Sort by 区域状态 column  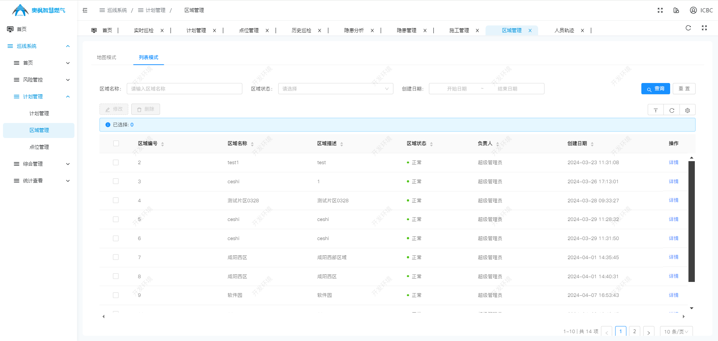pos(431,144)
